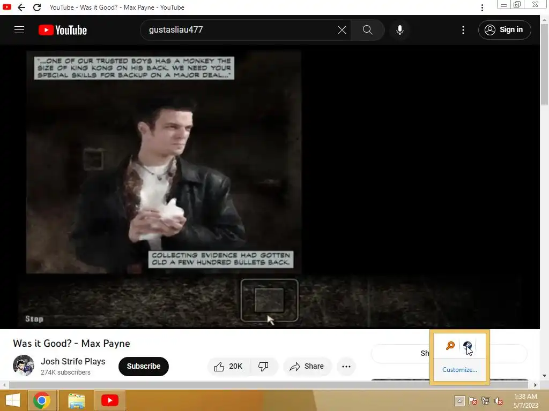Open the Josh Strife Plays channel link
Screen dimensions: 549x411
[x=73, y=361]
